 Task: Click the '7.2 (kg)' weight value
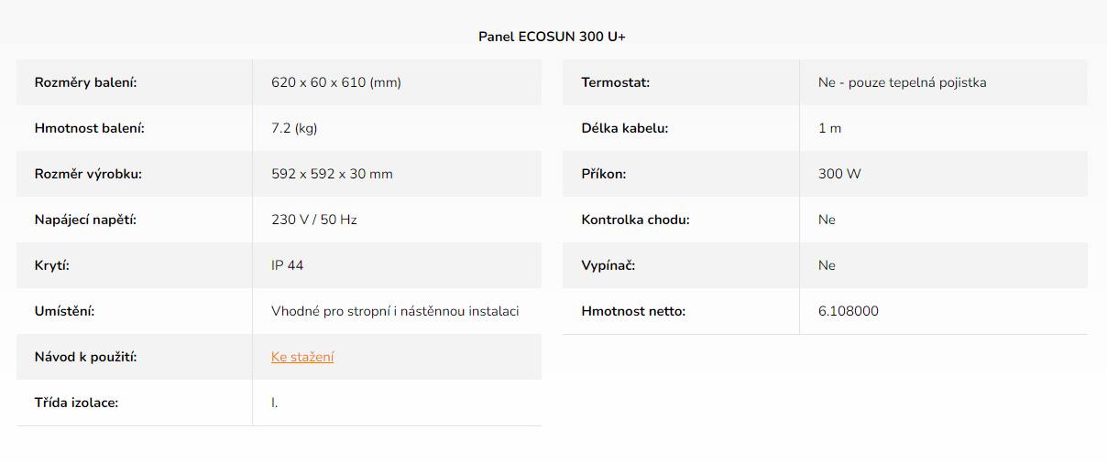(x=294, y=128)
